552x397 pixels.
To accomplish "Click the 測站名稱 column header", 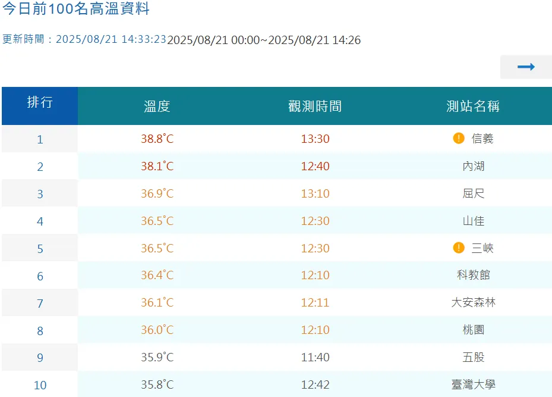I will (473, 106).
